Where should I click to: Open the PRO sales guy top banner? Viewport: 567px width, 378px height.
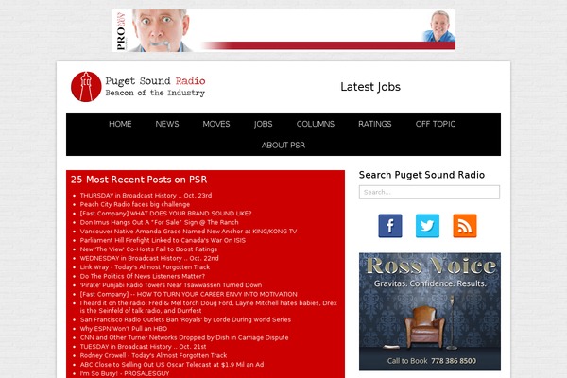283,30
